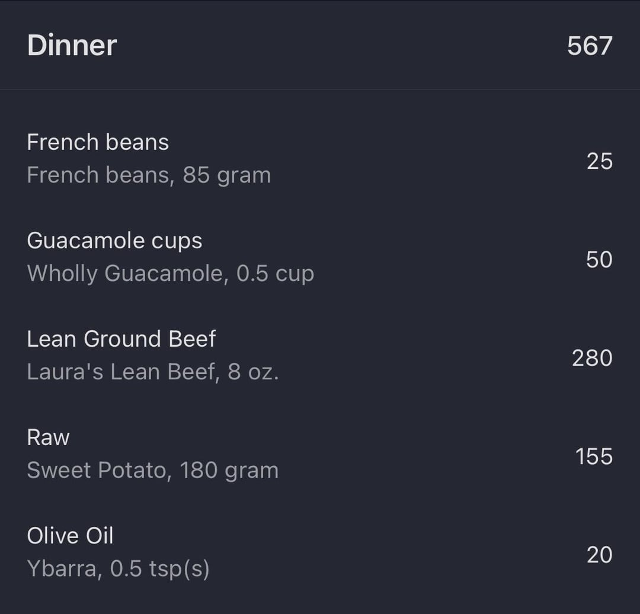640x614 pixels.
Task: Open the Raw food entry title
Action: tap(48, 437)
